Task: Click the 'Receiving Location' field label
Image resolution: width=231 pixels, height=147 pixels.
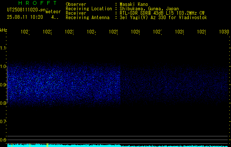Action: [89, 9]
